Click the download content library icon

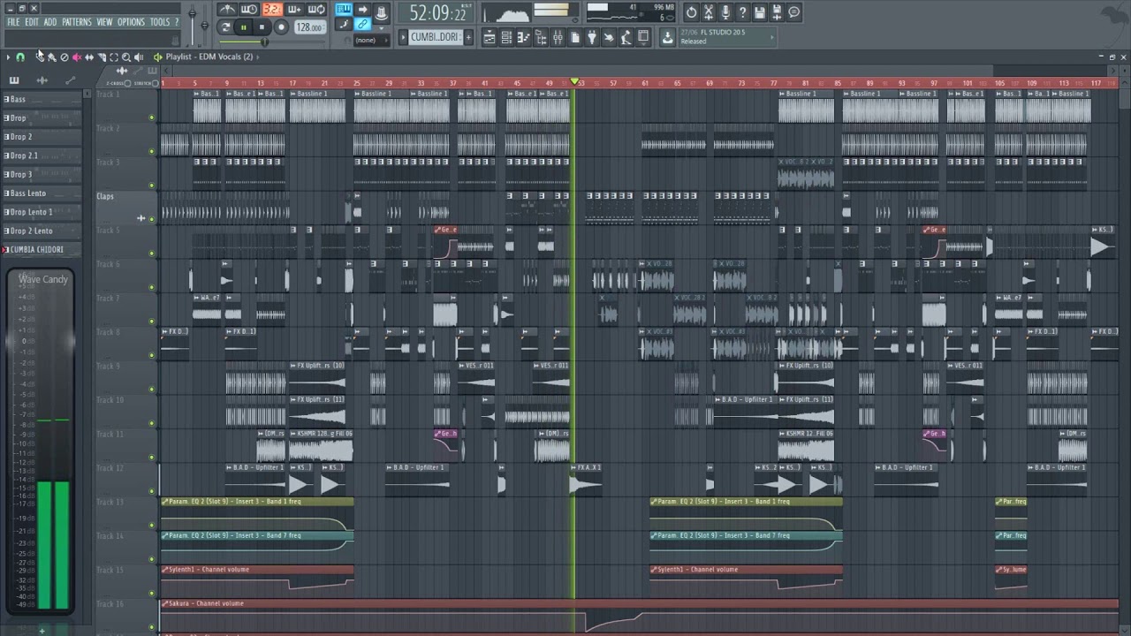coord(667,38)
